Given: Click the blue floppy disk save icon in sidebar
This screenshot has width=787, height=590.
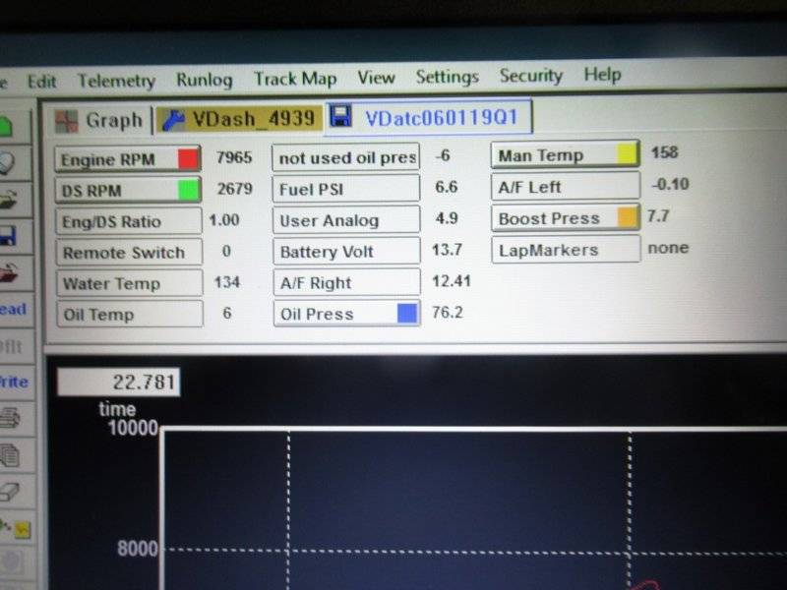Looking at the screenshot, I should pos(10,235).
